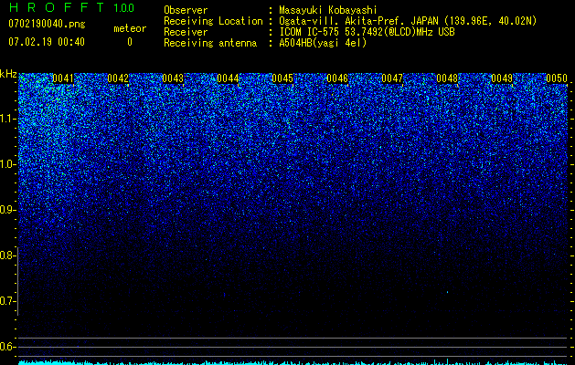This screenshot has height=365, width=575.
Task: Click the HROFFT 1.0.0 title text
Action: [71, 7]
